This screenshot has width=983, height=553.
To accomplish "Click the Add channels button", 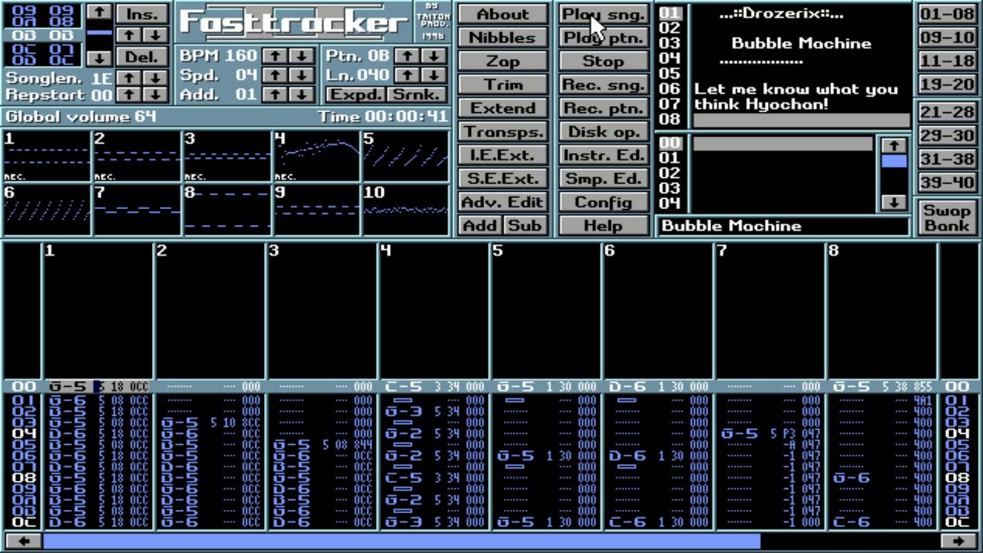I will [x=480, y=225].
